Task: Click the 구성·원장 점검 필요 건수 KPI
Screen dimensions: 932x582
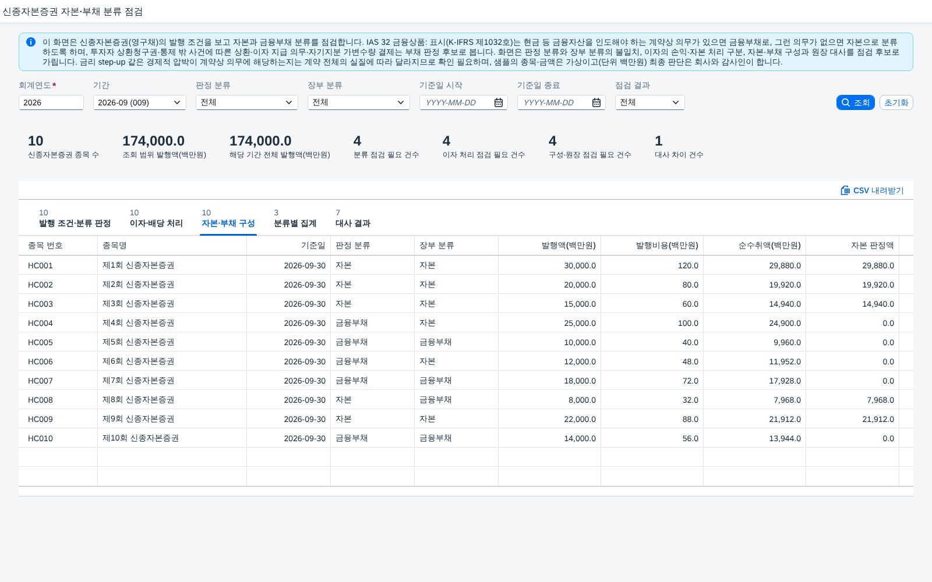Action: click(x=590, y=147)
